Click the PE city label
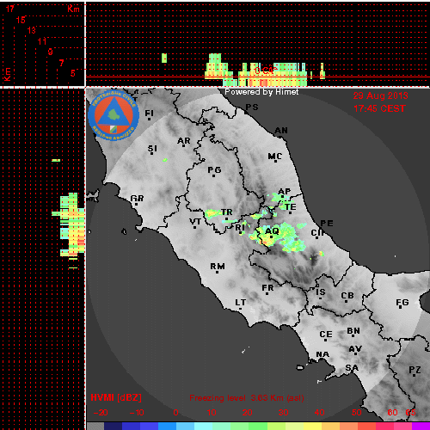Screen dimensions: 430x430 [327, 223]
